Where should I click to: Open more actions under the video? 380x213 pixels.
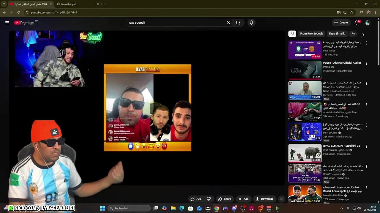click(x=281, y=199)
